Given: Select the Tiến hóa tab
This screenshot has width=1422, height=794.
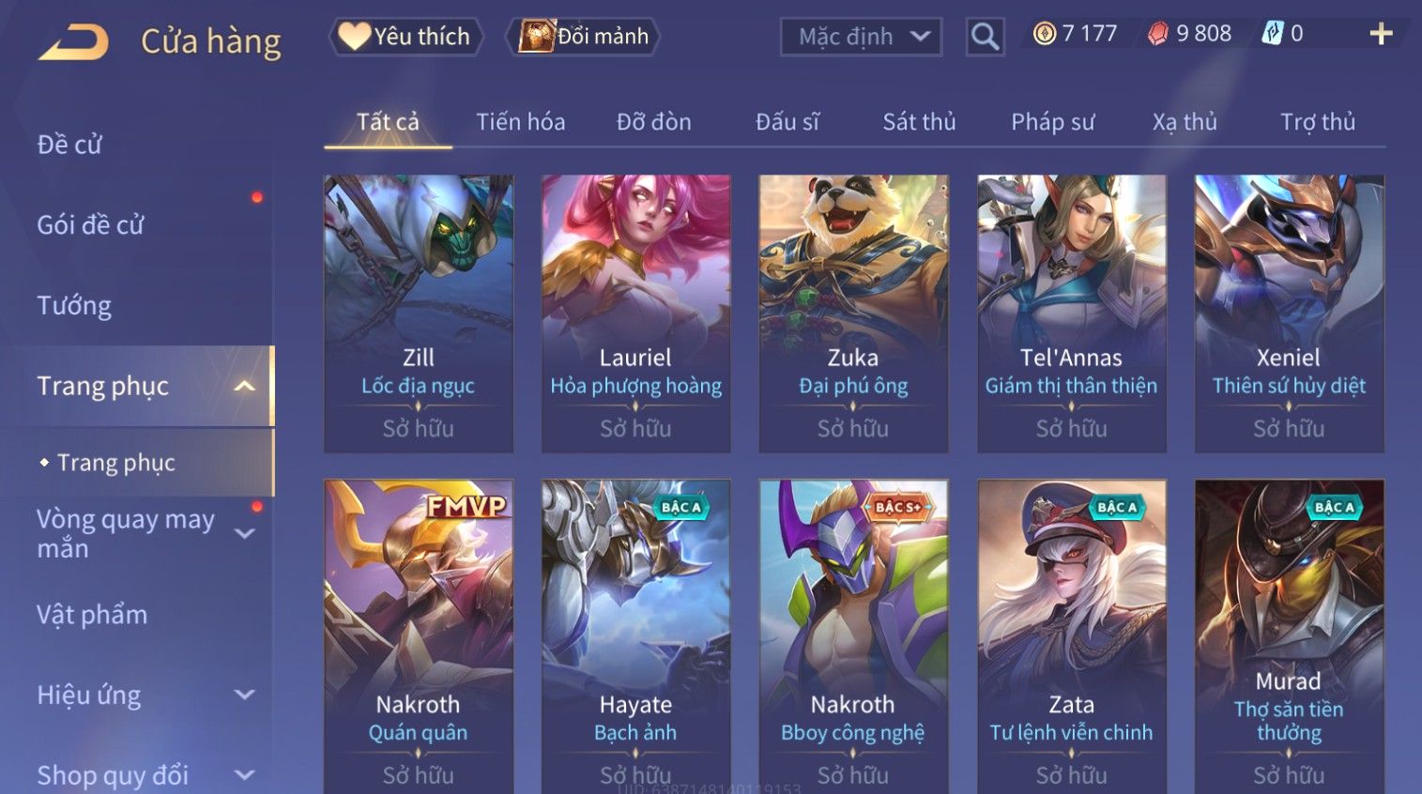Looking at the screenshot, I should coord(520,122).
